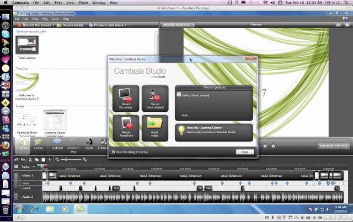Click Close button in Welcome dialog
The height and width of the screenshot is (222, 353).
pyautogui.click(x=245, y=152)
